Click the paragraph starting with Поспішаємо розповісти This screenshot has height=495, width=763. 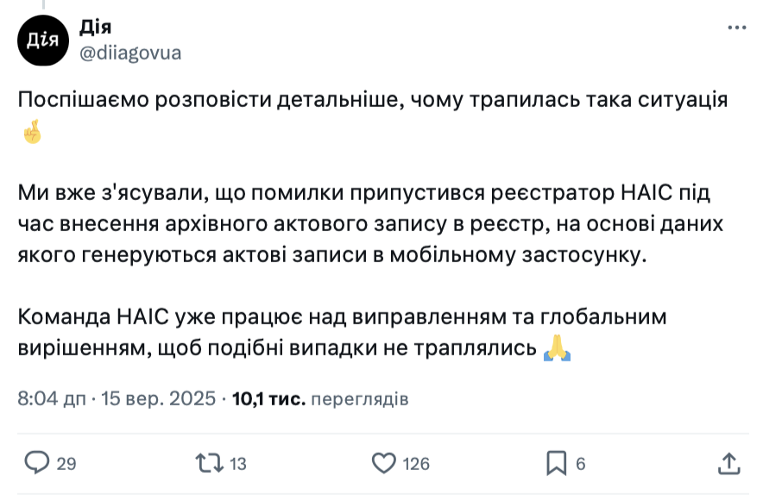pyautogui.click(x=373, y=100)
